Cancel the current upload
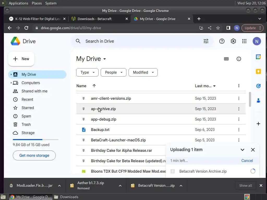This screenshot has width=267, height=200. point(247,161)
